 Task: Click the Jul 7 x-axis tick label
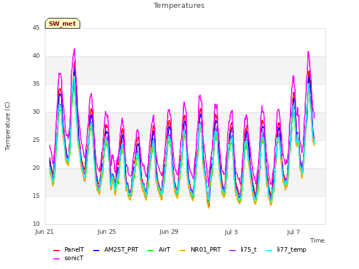click(293, 232)
